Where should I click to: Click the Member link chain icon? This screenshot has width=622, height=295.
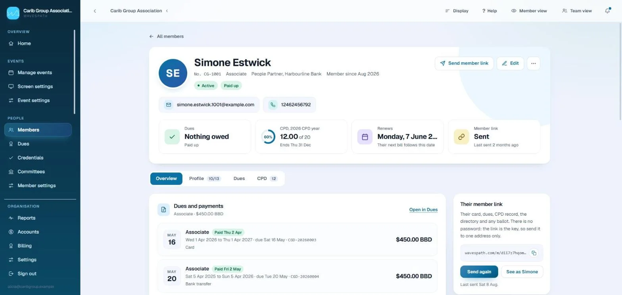[x=461, y=137]
